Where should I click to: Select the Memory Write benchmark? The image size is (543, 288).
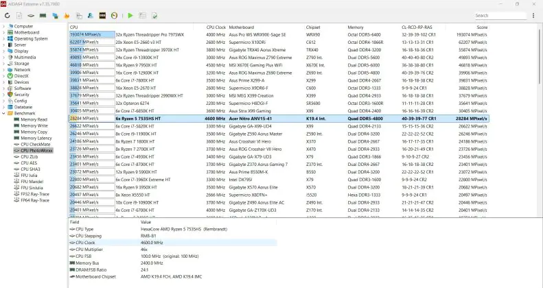tap(34, 125)
